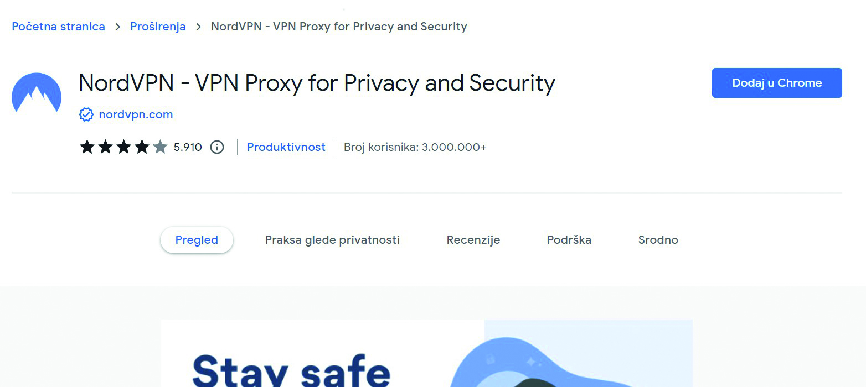Image resolution: width=866 pixels, height=387 pixels.
Task: Click the first black rating star
Action: click(x=87, y=147)
